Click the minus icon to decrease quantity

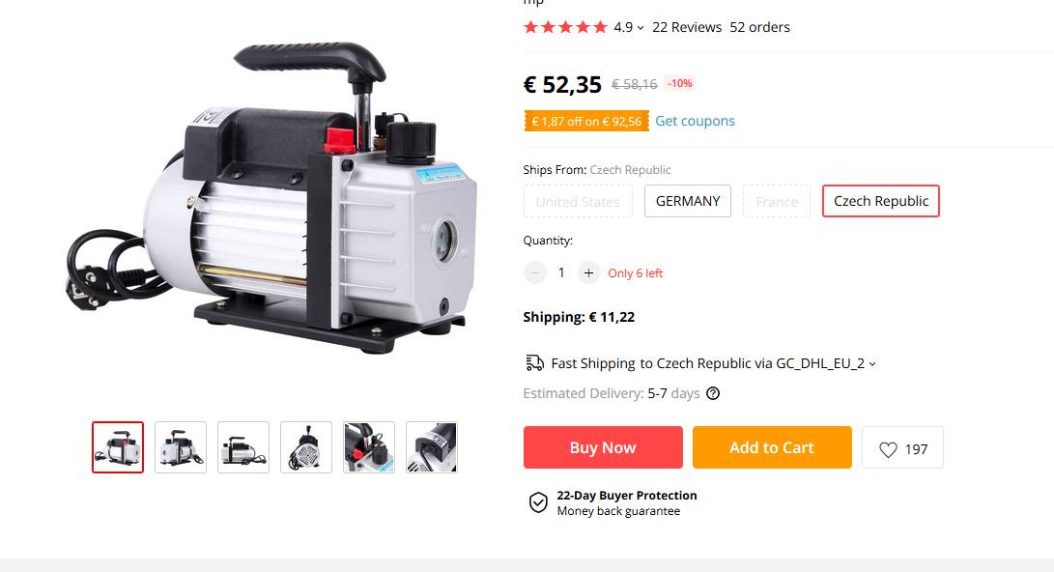(535, 272)
